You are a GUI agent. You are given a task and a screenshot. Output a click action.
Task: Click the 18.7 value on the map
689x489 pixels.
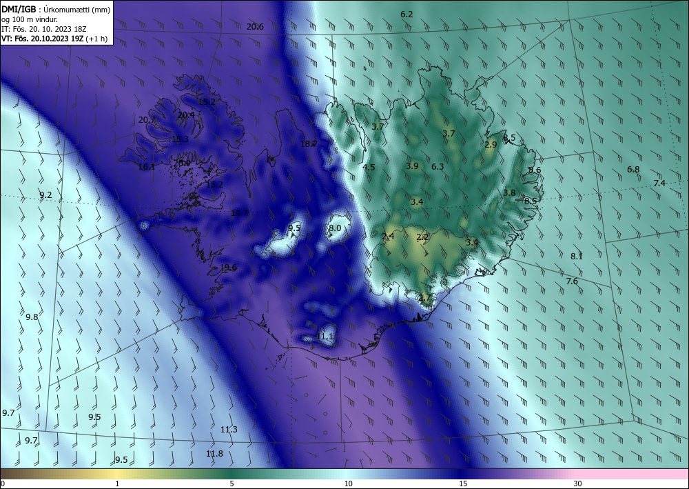point(309,143)
